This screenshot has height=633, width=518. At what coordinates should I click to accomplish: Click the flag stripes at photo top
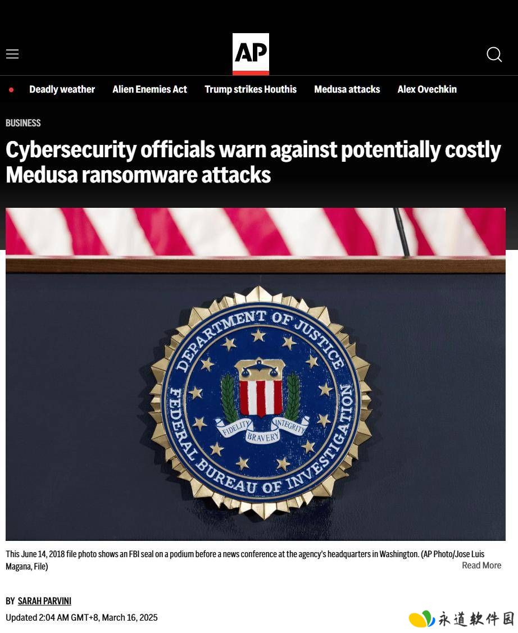point(256,231)
